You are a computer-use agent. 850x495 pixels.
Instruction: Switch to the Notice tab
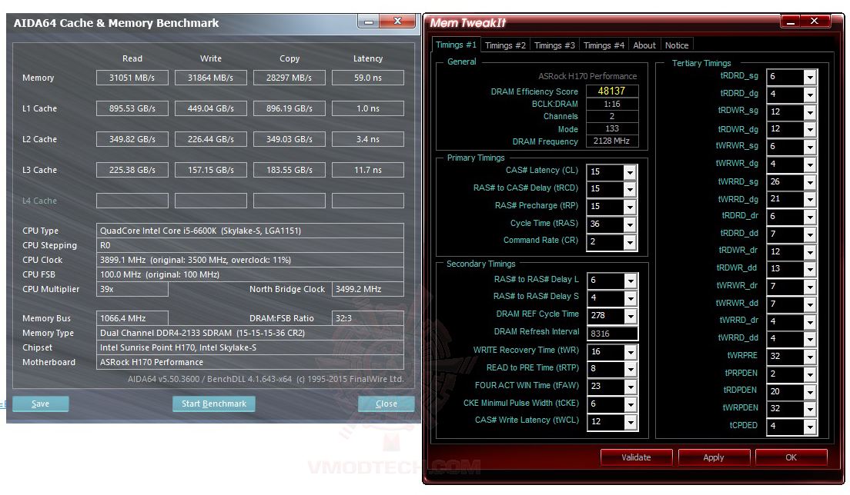677,45
